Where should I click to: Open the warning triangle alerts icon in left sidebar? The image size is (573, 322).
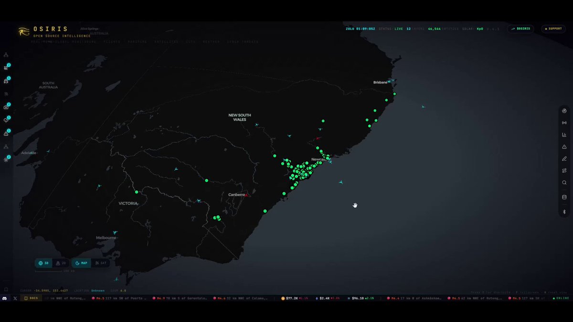(6, 134)
